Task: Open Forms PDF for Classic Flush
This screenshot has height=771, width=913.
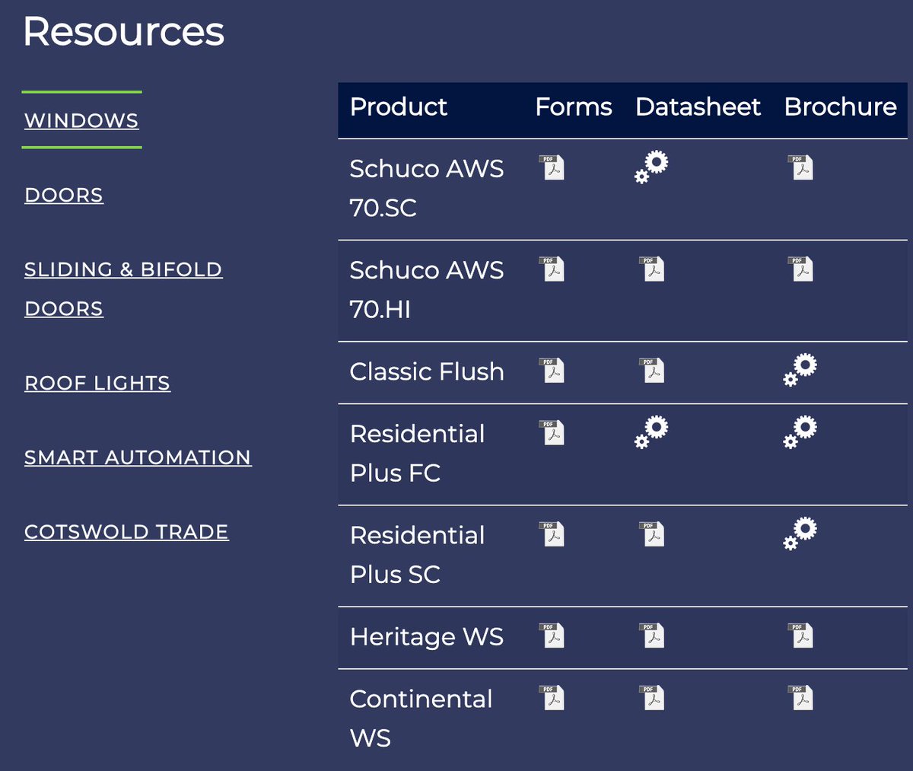Action: [552, 370]
